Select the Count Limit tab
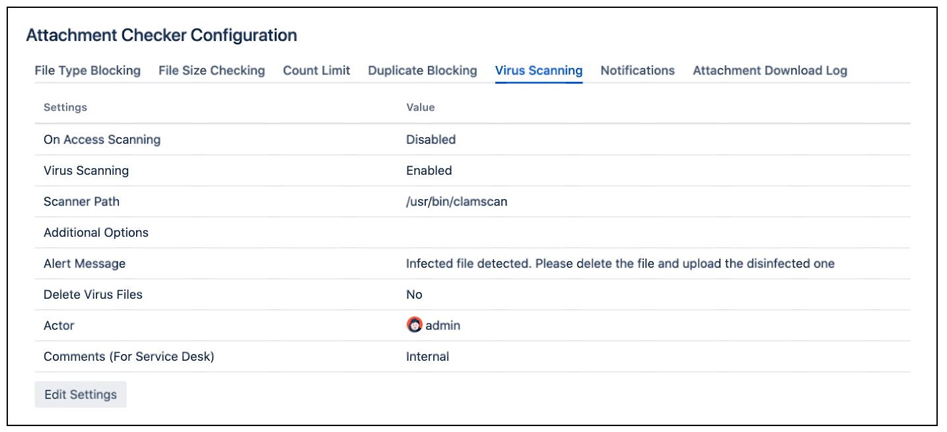This screenshot has height=432, width=947. (x=316, y=71)
